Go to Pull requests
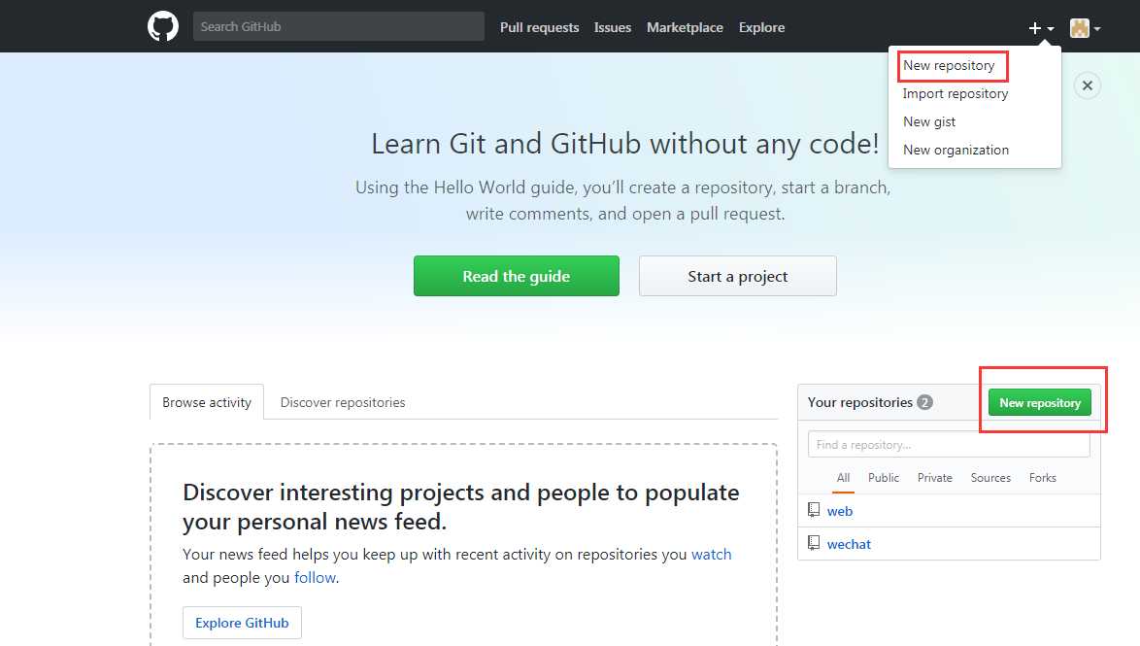This screenshot has width=1140, height=646. [540, 27]
